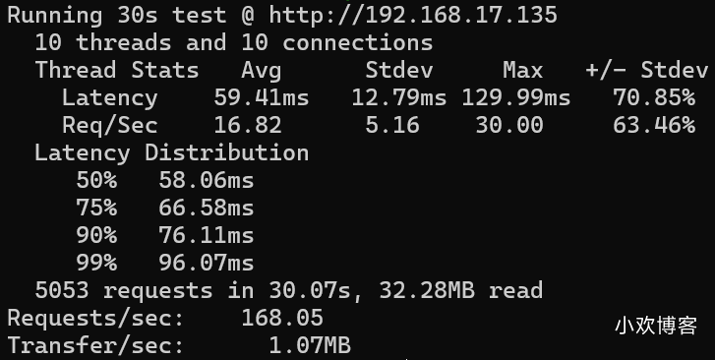715x360 pixels.
Task: Click the 50% percentile value 58.06ms
Action: [x=207, y=180]
